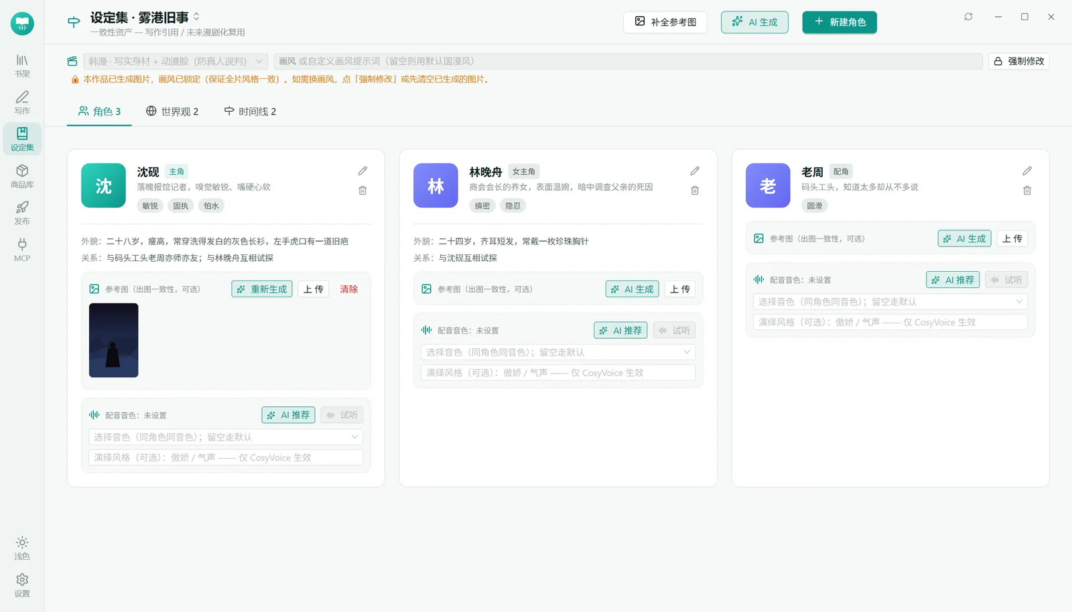Open 老周's 选择音色 voice dropdown
Viewport: 1072px width, 612px height.
click(x=890, y=302)
